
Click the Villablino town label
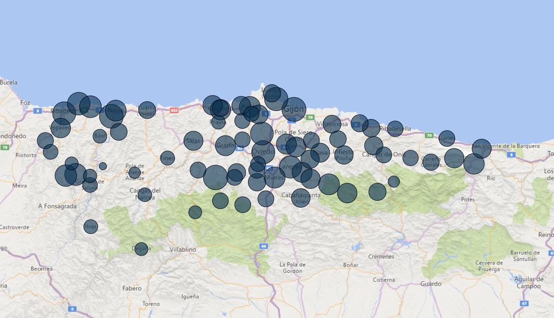coord(183,250)
